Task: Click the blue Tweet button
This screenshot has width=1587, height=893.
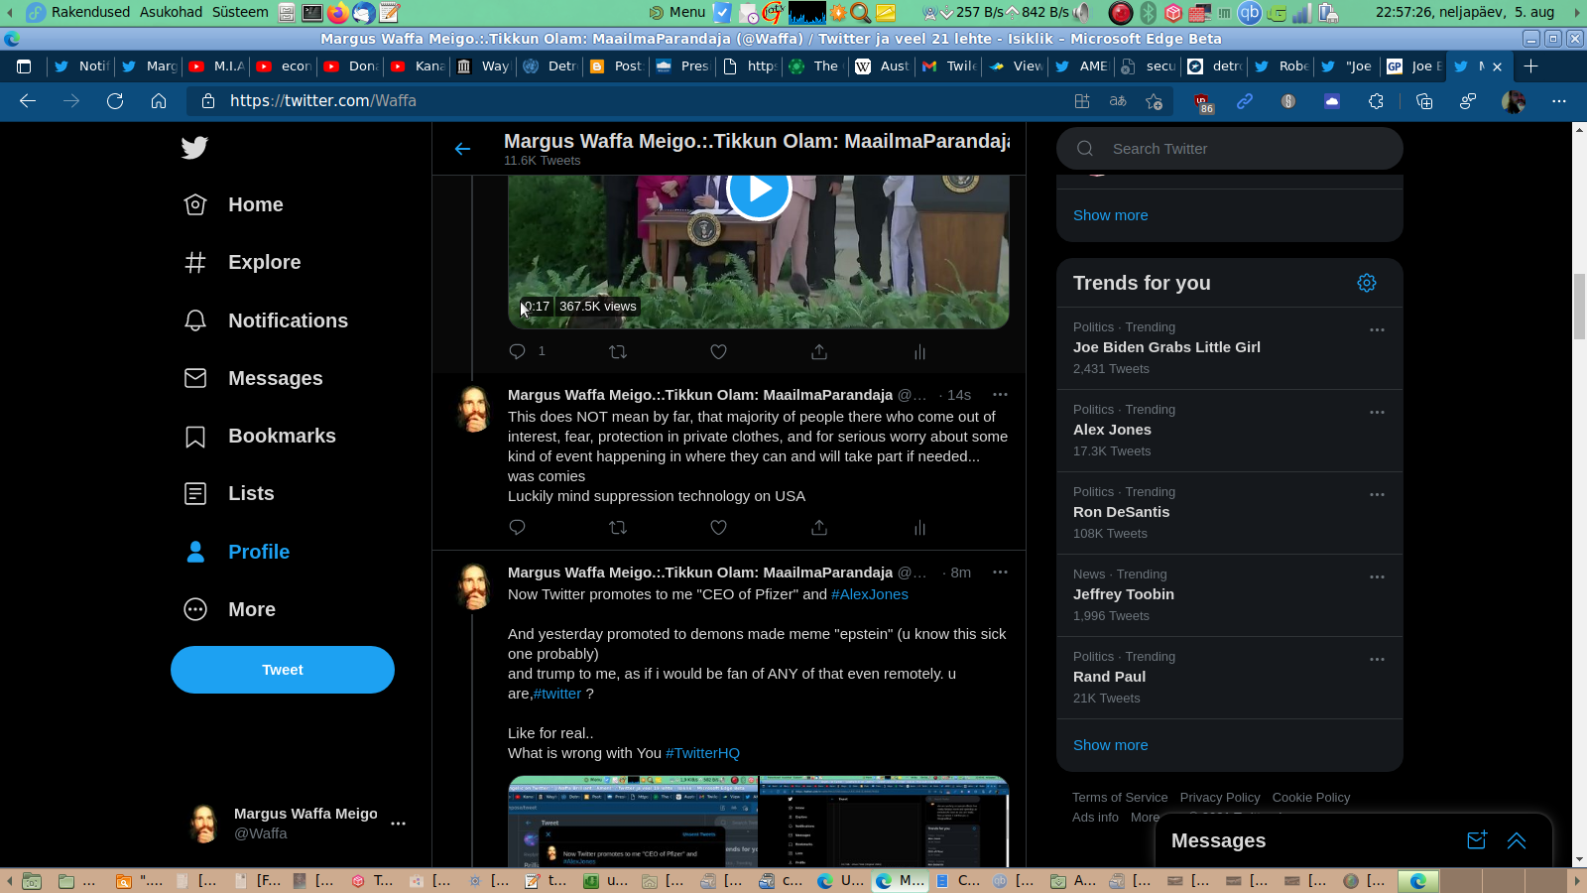Action: 283,670
